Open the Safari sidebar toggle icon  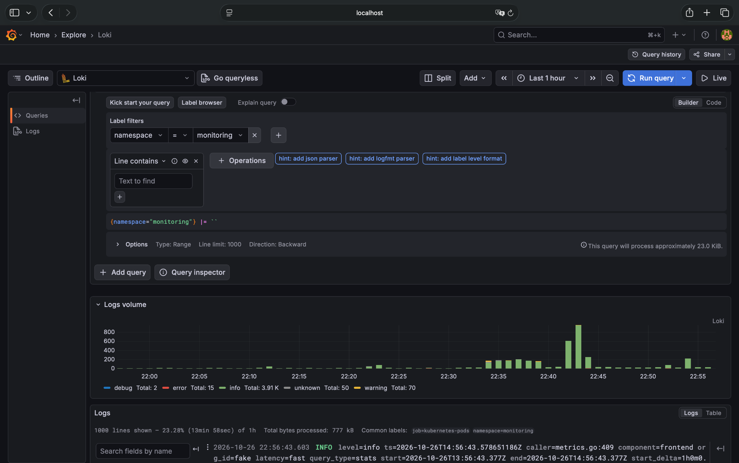pyautogui.click(x=14, y=13)
